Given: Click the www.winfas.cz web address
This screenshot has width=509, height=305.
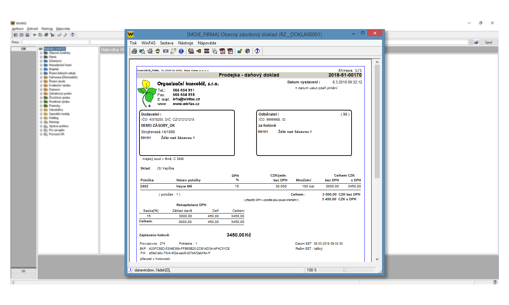Looking at the screenshot, I should pyautogui.click(x=186, y=104).
